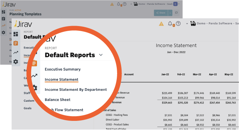Click the panda company logo
Image resolution: width=239 pixels, height=131 pixels.
(x=193, y=24)
